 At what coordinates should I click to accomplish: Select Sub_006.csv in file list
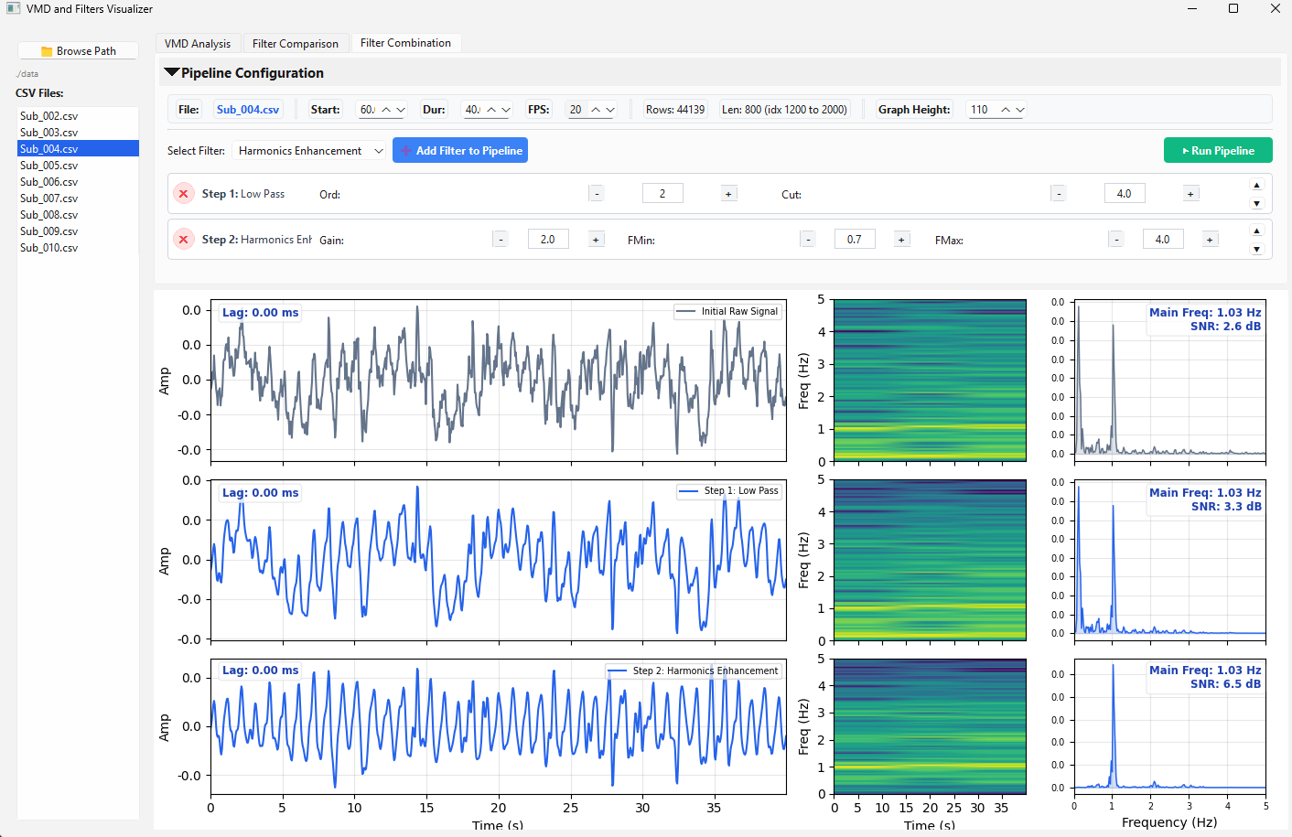click(x=79, y=182)
